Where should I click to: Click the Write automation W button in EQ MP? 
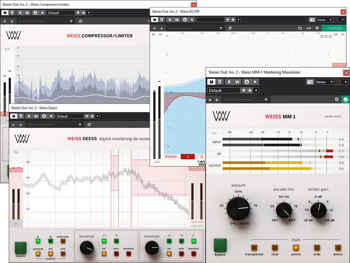pos(177,19)
